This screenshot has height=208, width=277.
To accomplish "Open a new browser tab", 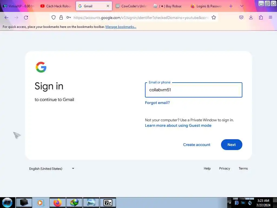I will [x=231, y=6].
